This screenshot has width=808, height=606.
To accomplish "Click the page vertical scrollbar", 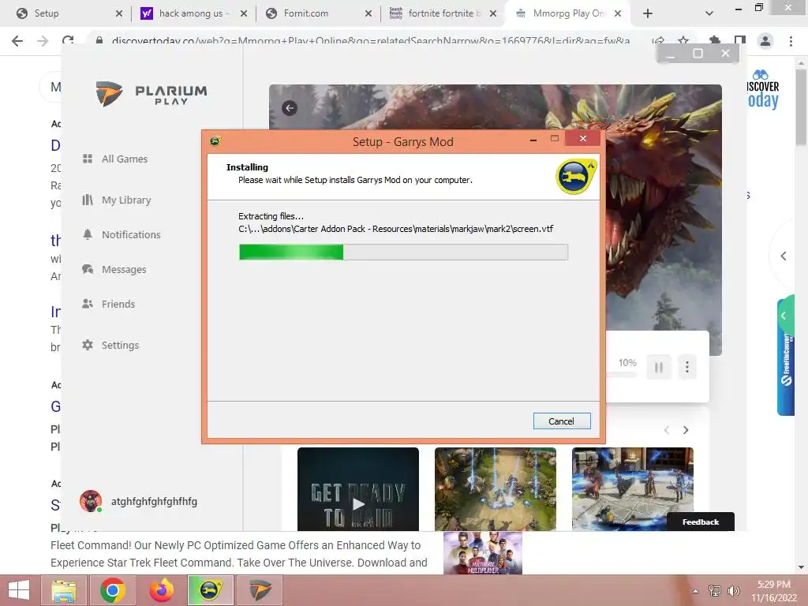I will [x=802, y=108].
